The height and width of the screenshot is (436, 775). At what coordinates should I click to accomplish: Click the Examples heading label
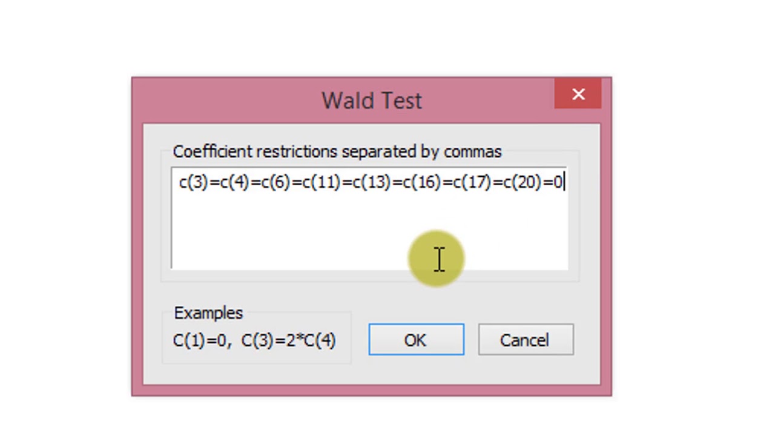pos(208,313)
